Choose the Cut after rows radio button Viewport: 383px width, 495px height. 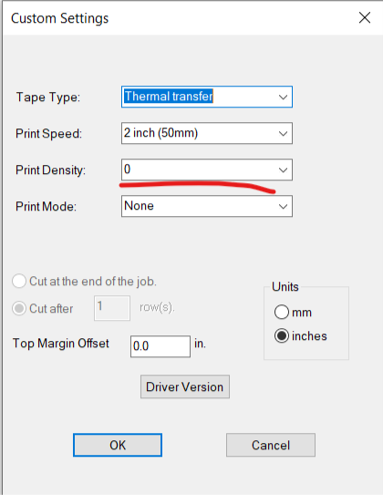coord(19,308)
